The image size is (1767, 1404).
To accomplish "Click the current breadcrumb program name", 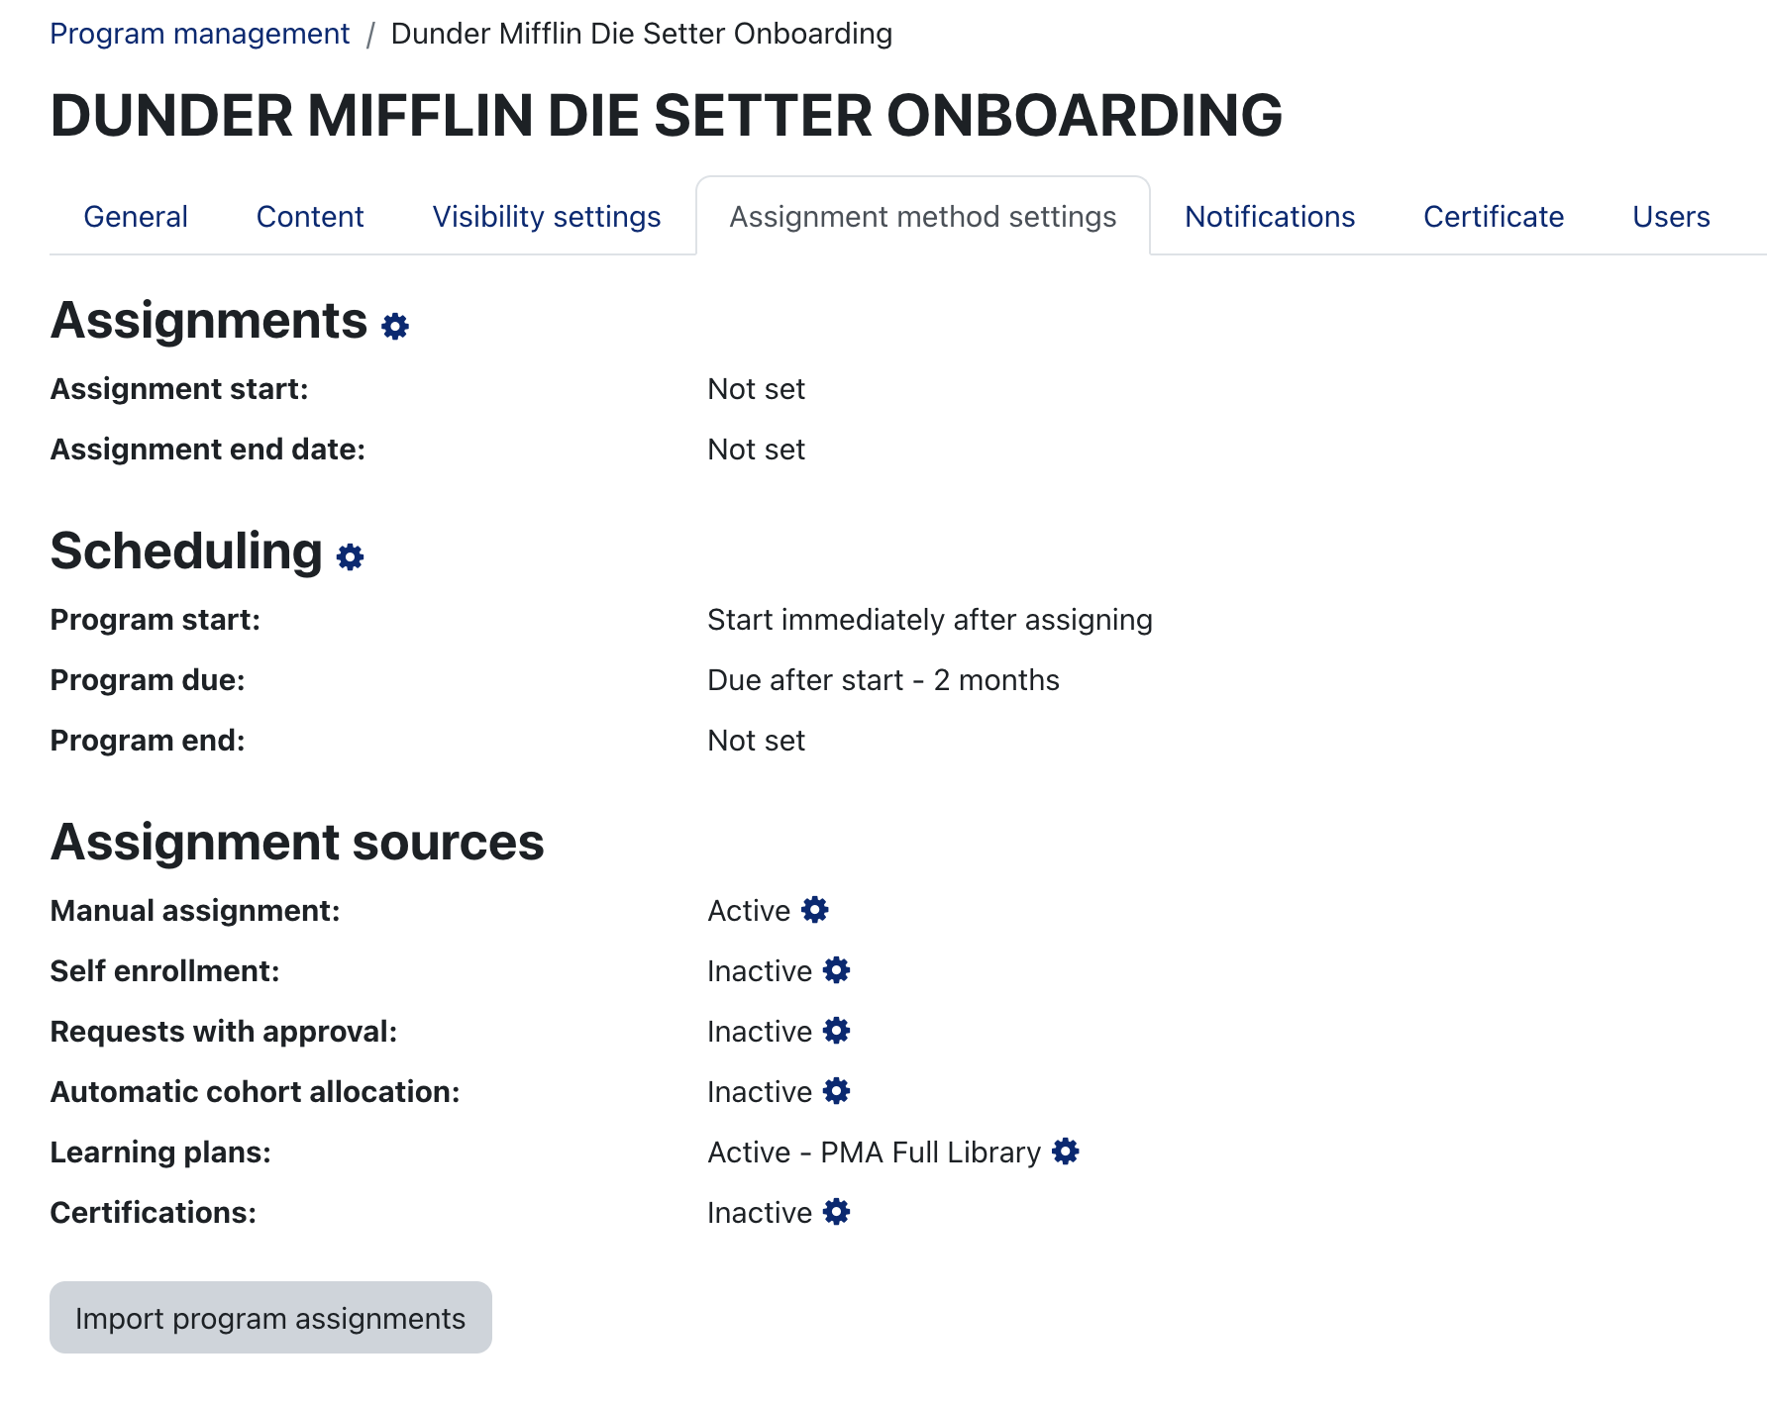I will (642, 34).
